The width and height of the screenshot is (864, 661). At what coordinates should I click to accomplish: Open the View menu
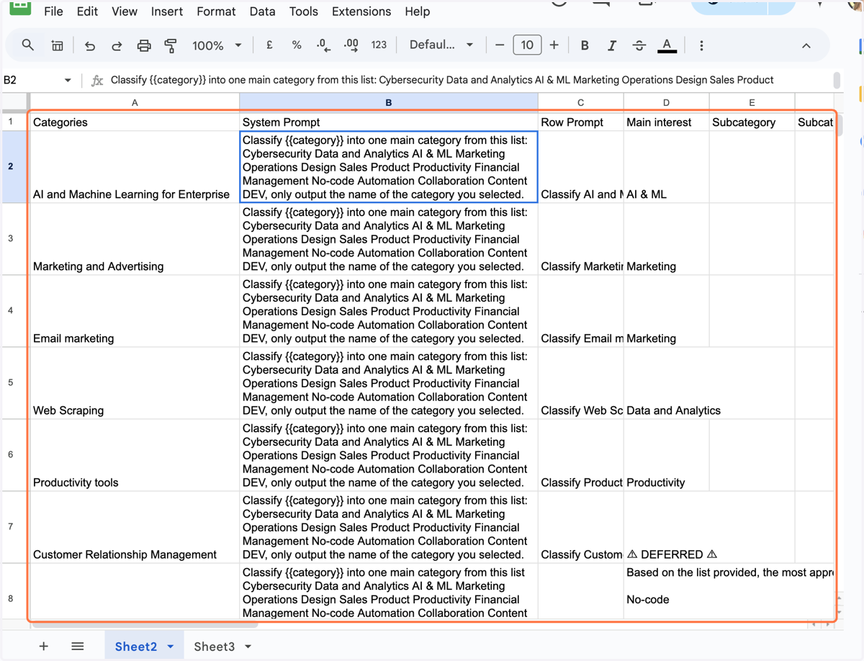(125, 12)
